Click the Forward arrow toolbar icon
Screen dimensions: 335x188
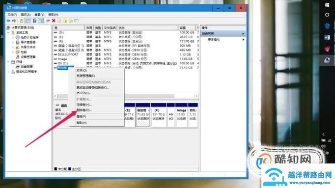(x=14, y=21)
